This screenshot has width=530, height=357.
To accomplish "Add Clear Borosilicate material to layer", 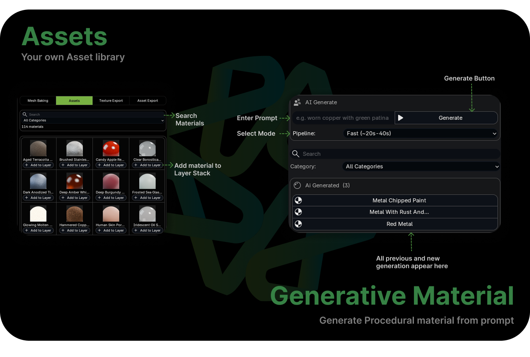I will coord(148,165).
